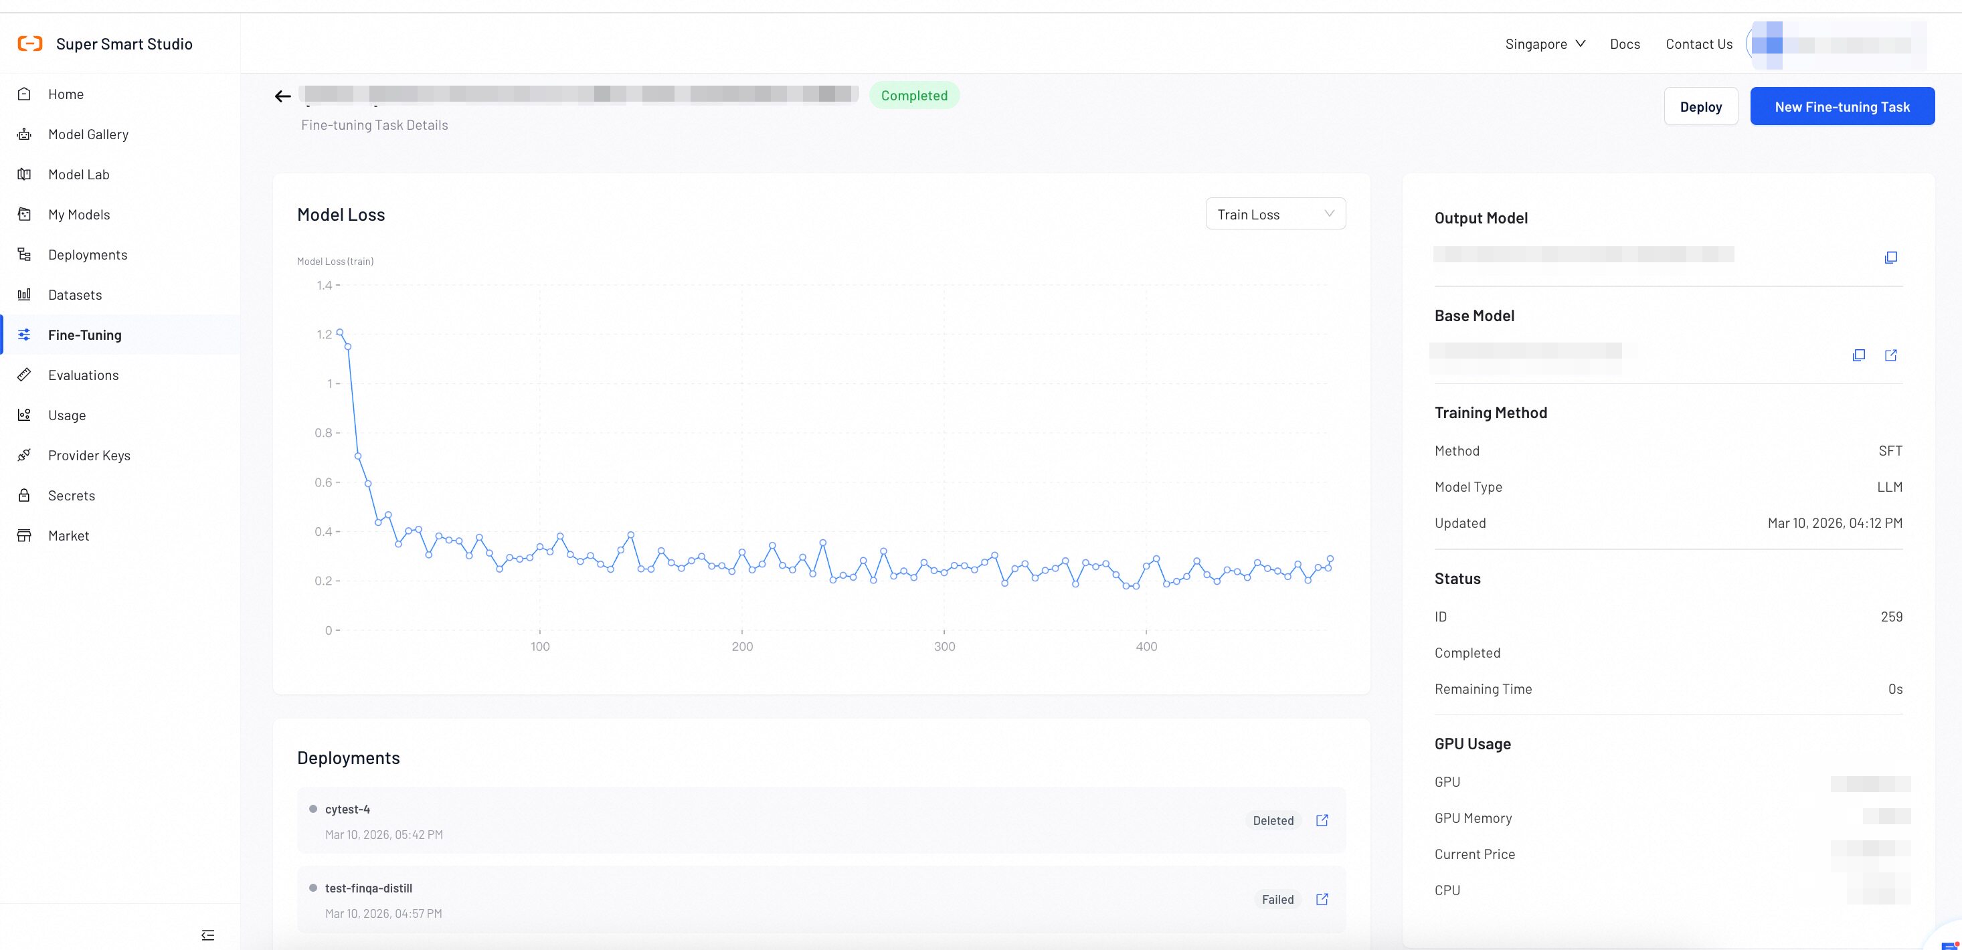Open the Datasets page
The width and height of the screenshot is (1962, 950).
tap(120, 294)
